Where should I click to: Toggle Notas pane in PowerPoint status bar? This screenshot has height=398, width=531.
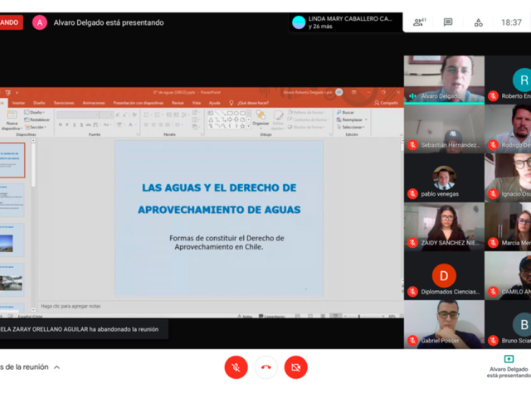point(245,317)
